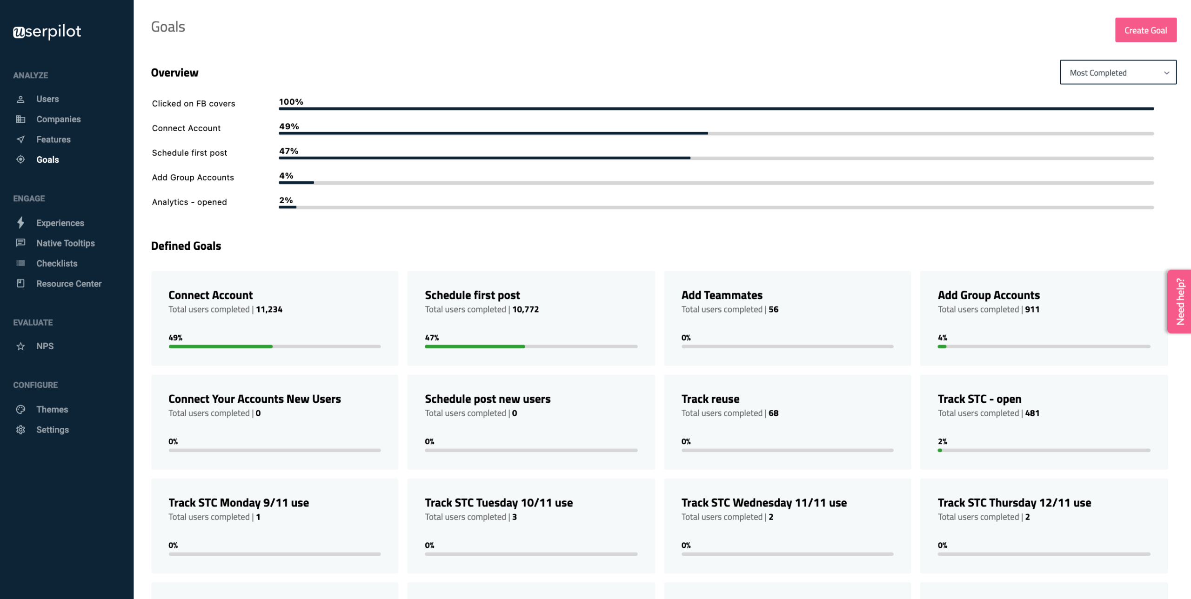Screen dimensions: 1191x599
Task: Open the Users section
Action: 47,99
